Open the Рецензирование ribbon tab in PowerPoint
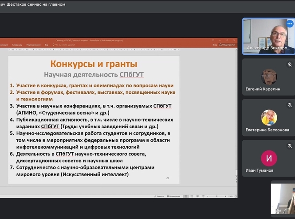This screenshot has height=219, width=295. [x=33, y=45]
